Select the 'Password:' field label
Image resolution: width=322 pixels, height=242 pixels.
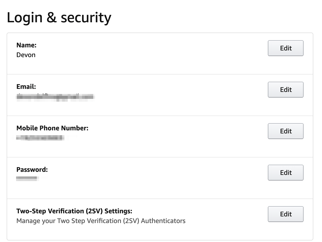(x=32, y=170)
